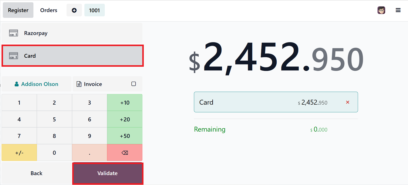This screenshot has height=185, width=408.
Task: Open the Orders tab
Action: click(x=49, y=10)
